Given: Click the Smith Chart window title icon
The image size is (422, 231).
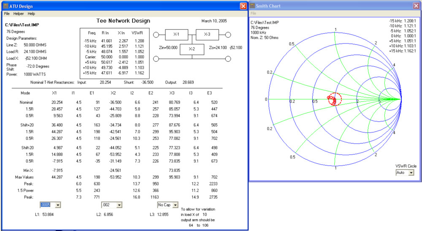Looking at the screenshot, I should 252,6.
